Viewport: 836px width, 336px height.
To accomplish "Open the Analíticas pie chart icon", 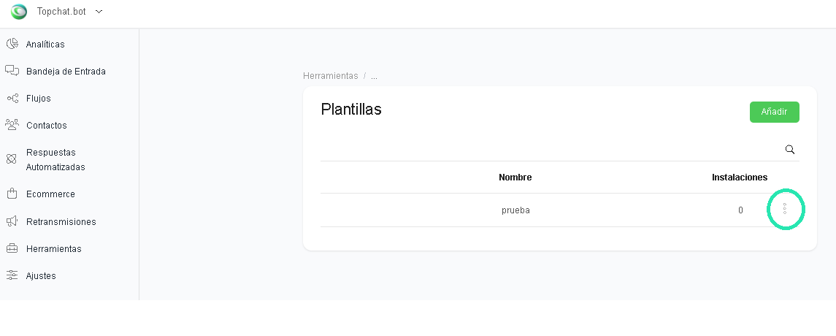I will (12, 45).
